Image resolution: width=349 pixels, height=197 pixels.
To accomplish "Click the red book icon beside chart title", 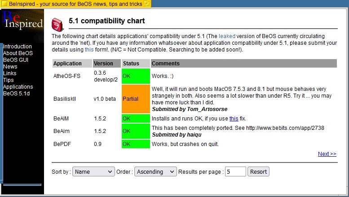I will tap(57, 22).
